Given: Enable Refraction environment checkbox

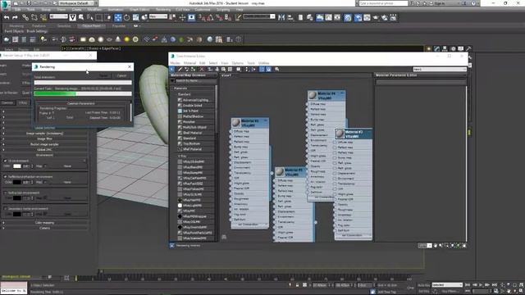Looking at the screenshot, I should 5,193.
